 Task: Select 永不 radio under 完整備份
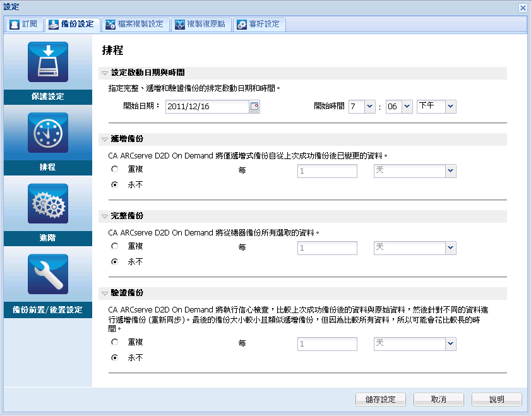[114, 261]
